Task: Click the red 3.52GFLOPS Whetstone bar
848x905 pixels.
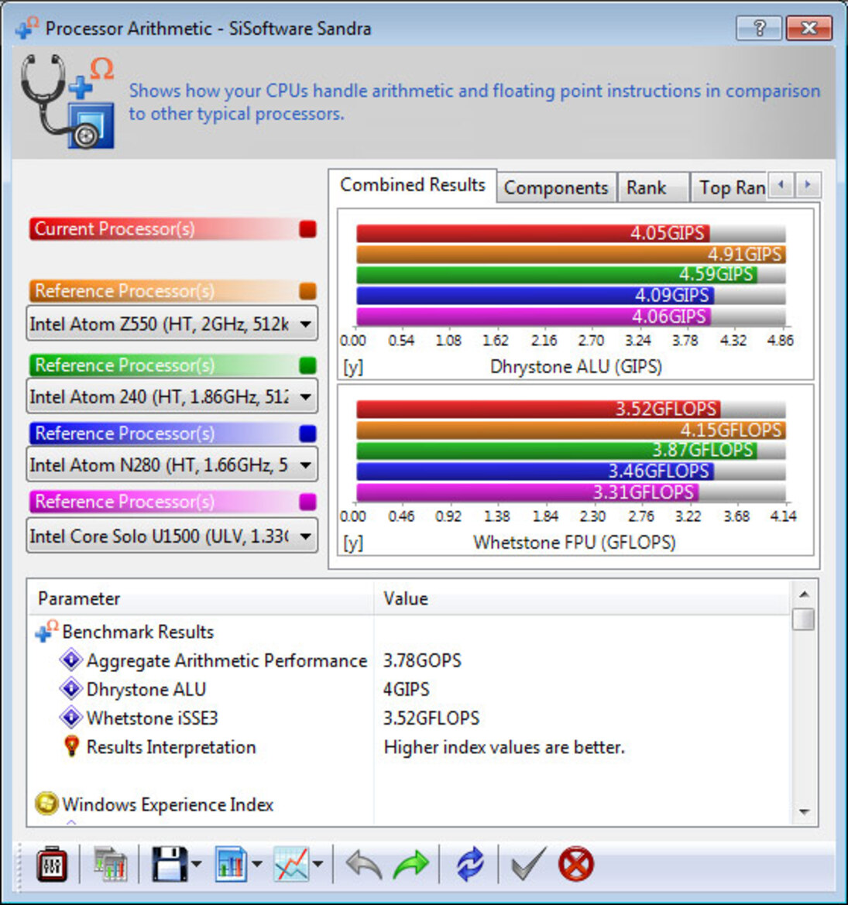Action: coord(538,410)
